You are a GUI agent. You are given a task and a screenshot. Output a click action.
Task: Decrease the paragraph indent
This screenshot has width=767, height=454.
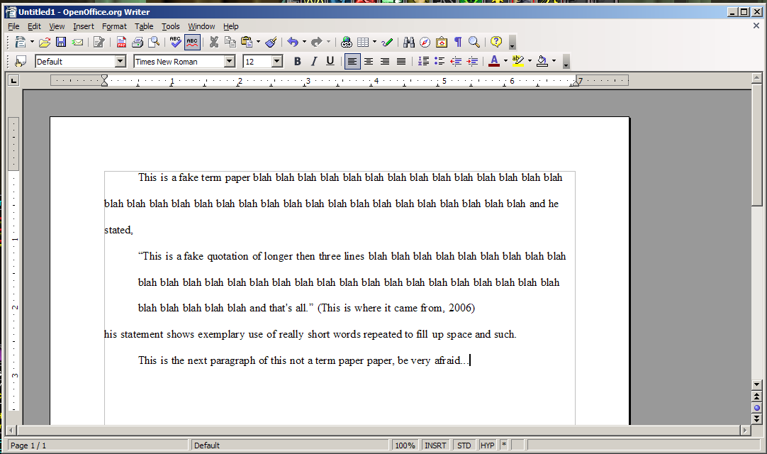pyautogui.click(x=456, y=62)
